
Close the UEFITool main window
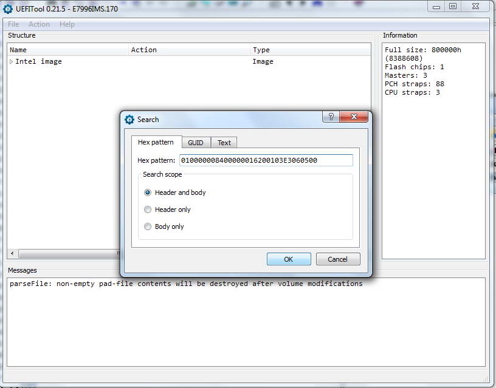pyautogui.click(x=475, y=6)
